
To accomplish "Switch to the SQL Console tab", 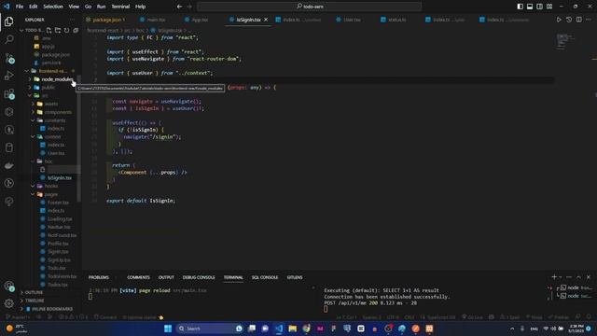I will (265, 277).
